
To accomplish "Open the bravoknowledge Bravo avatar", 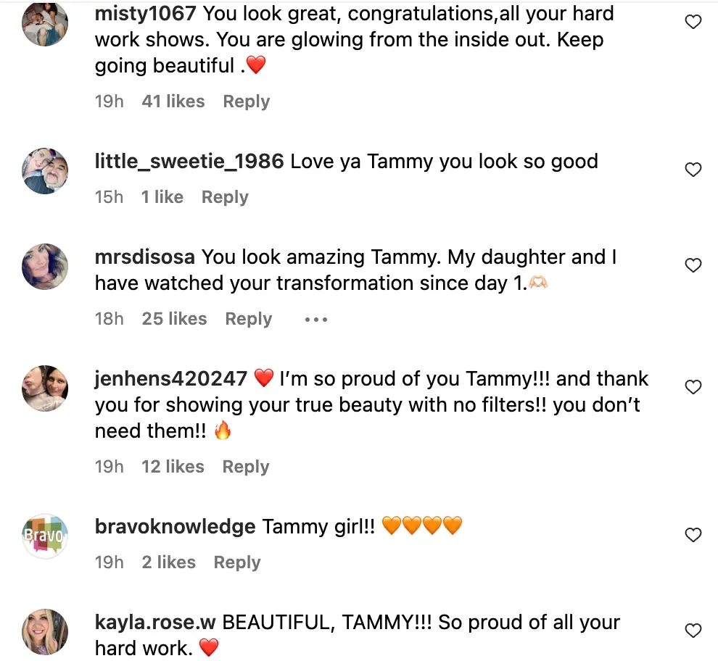I will coord(45,537).
